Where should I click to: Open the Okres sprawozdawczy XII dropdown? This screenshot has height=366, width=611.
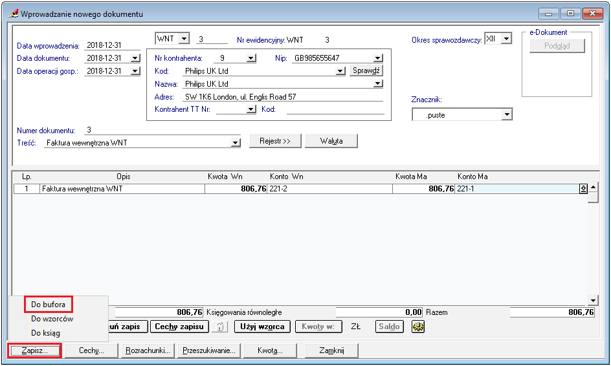506,39
